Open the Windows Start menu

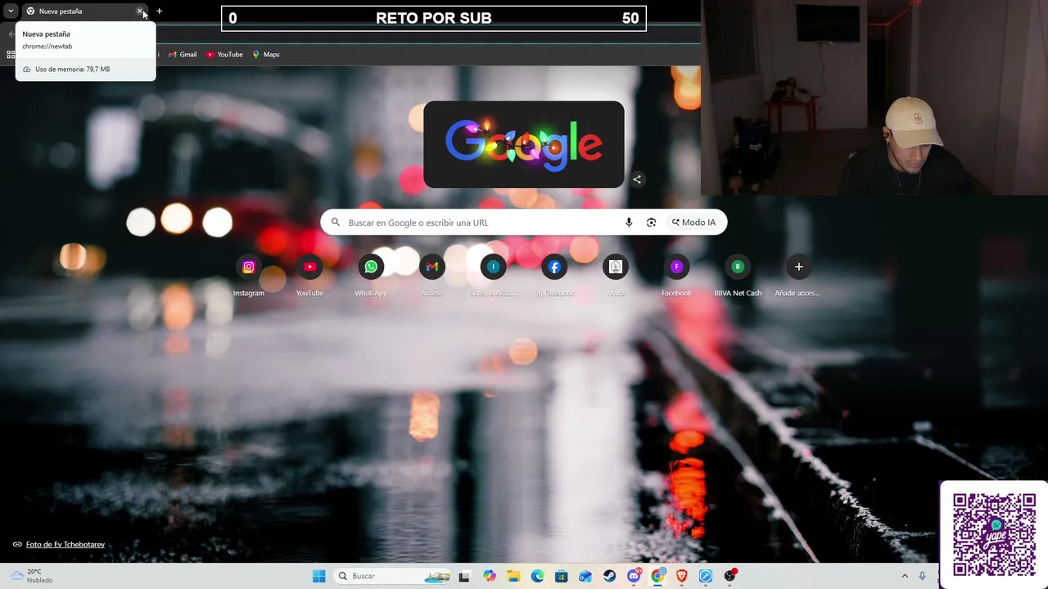click(319, 576)
